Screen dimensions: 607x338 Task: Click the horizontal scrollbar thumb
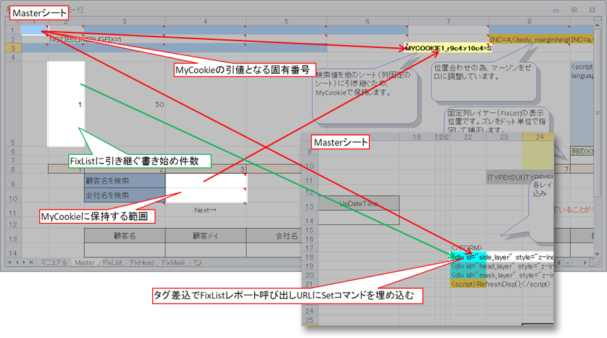click(568, 262)
